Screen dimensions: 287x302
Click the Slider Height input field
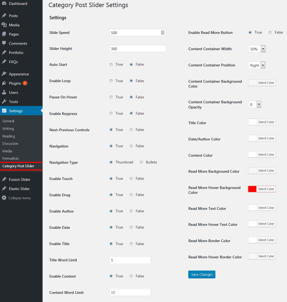[x=138, y=49]
